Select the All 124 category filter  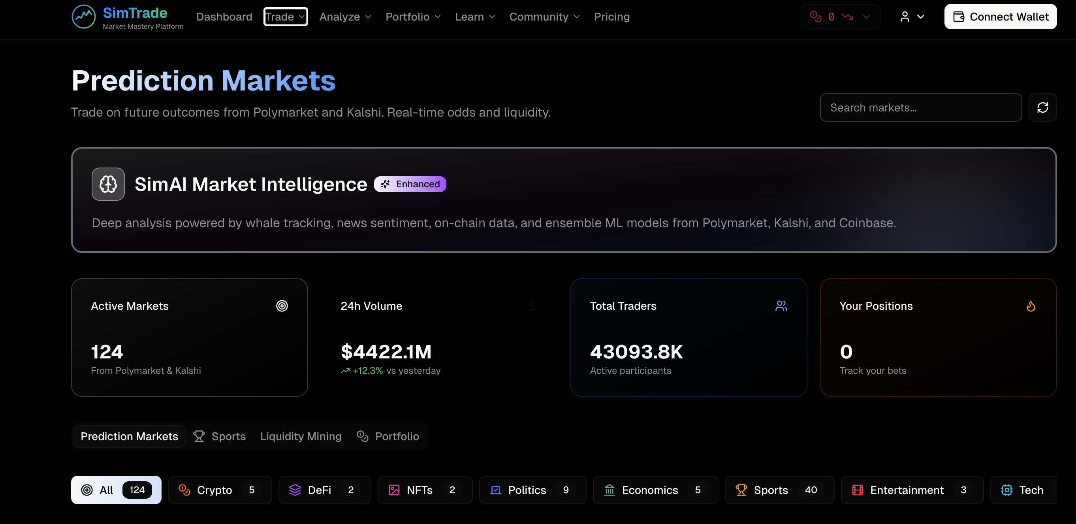(116, 490)
